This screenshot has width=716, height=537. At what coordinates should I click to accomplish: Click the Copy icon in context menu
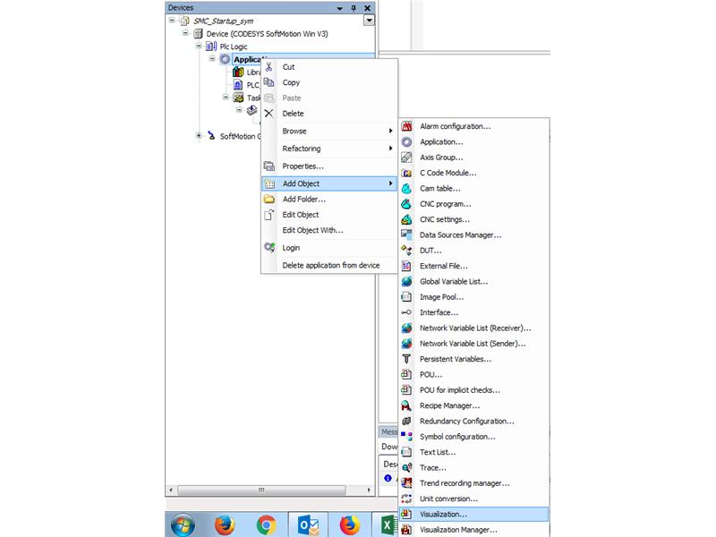[269, 82]
